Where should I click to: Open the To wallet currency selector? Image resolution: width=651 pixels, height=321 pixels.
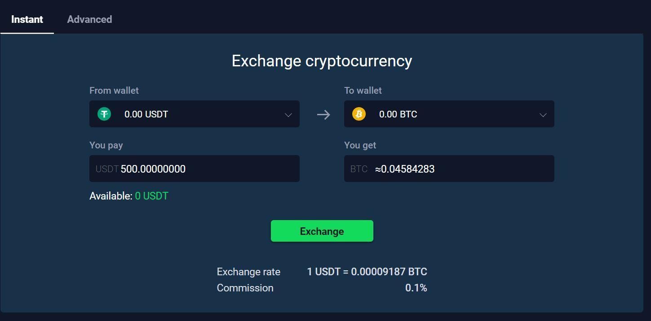(x=449, y=114)
